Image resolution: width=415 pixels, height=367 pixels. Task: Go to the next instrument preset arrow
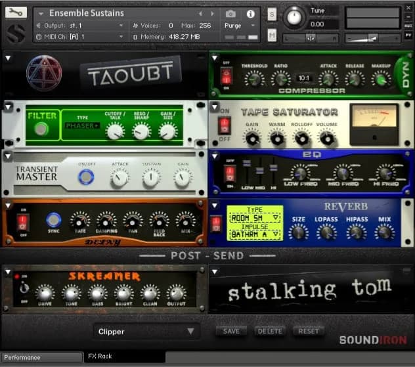point(212,14)
